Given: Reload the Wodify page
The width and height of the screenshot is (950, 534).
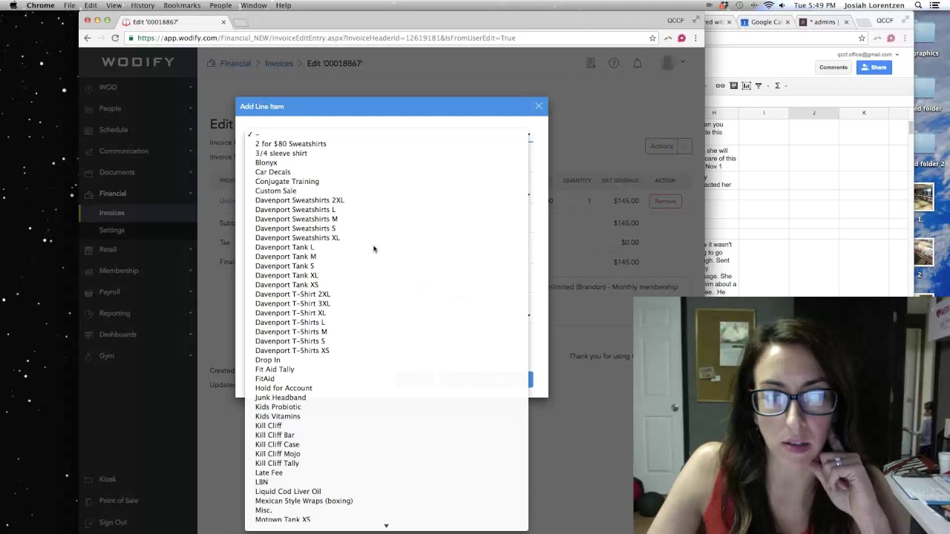Looking at the screenshot, I should pos(115,38).
